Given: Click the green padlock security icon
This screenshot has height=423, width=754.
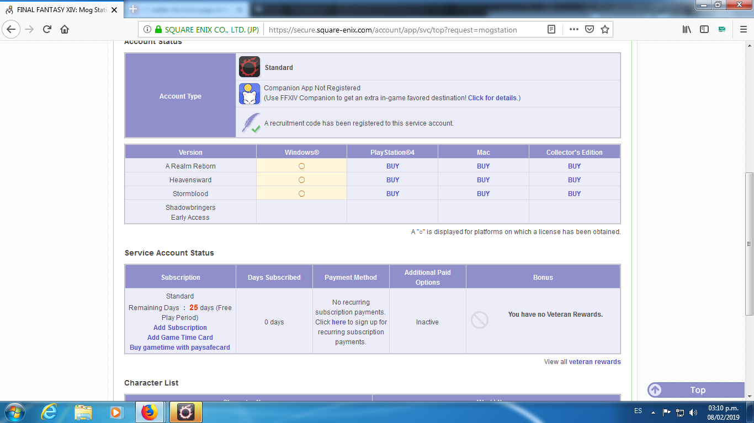Looking at the screenshot, I should pyautogui.click(x=158, y=30).
